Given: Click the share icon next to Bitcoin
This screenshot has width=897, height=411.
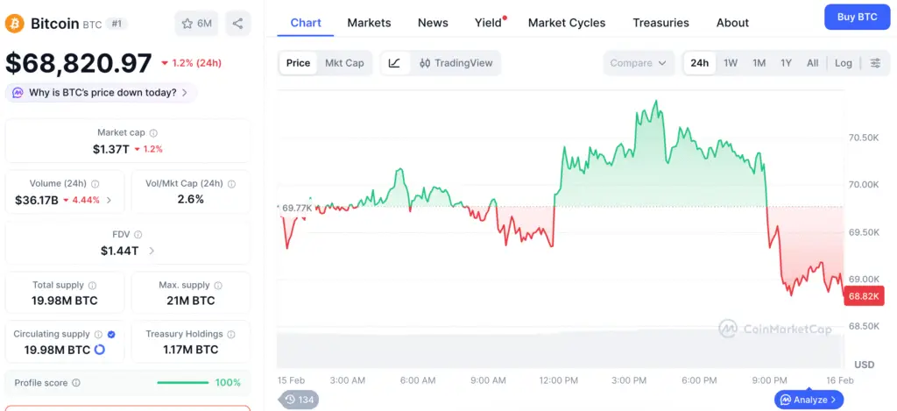Looking at the screenshot, I should click(x=237, y=24).
